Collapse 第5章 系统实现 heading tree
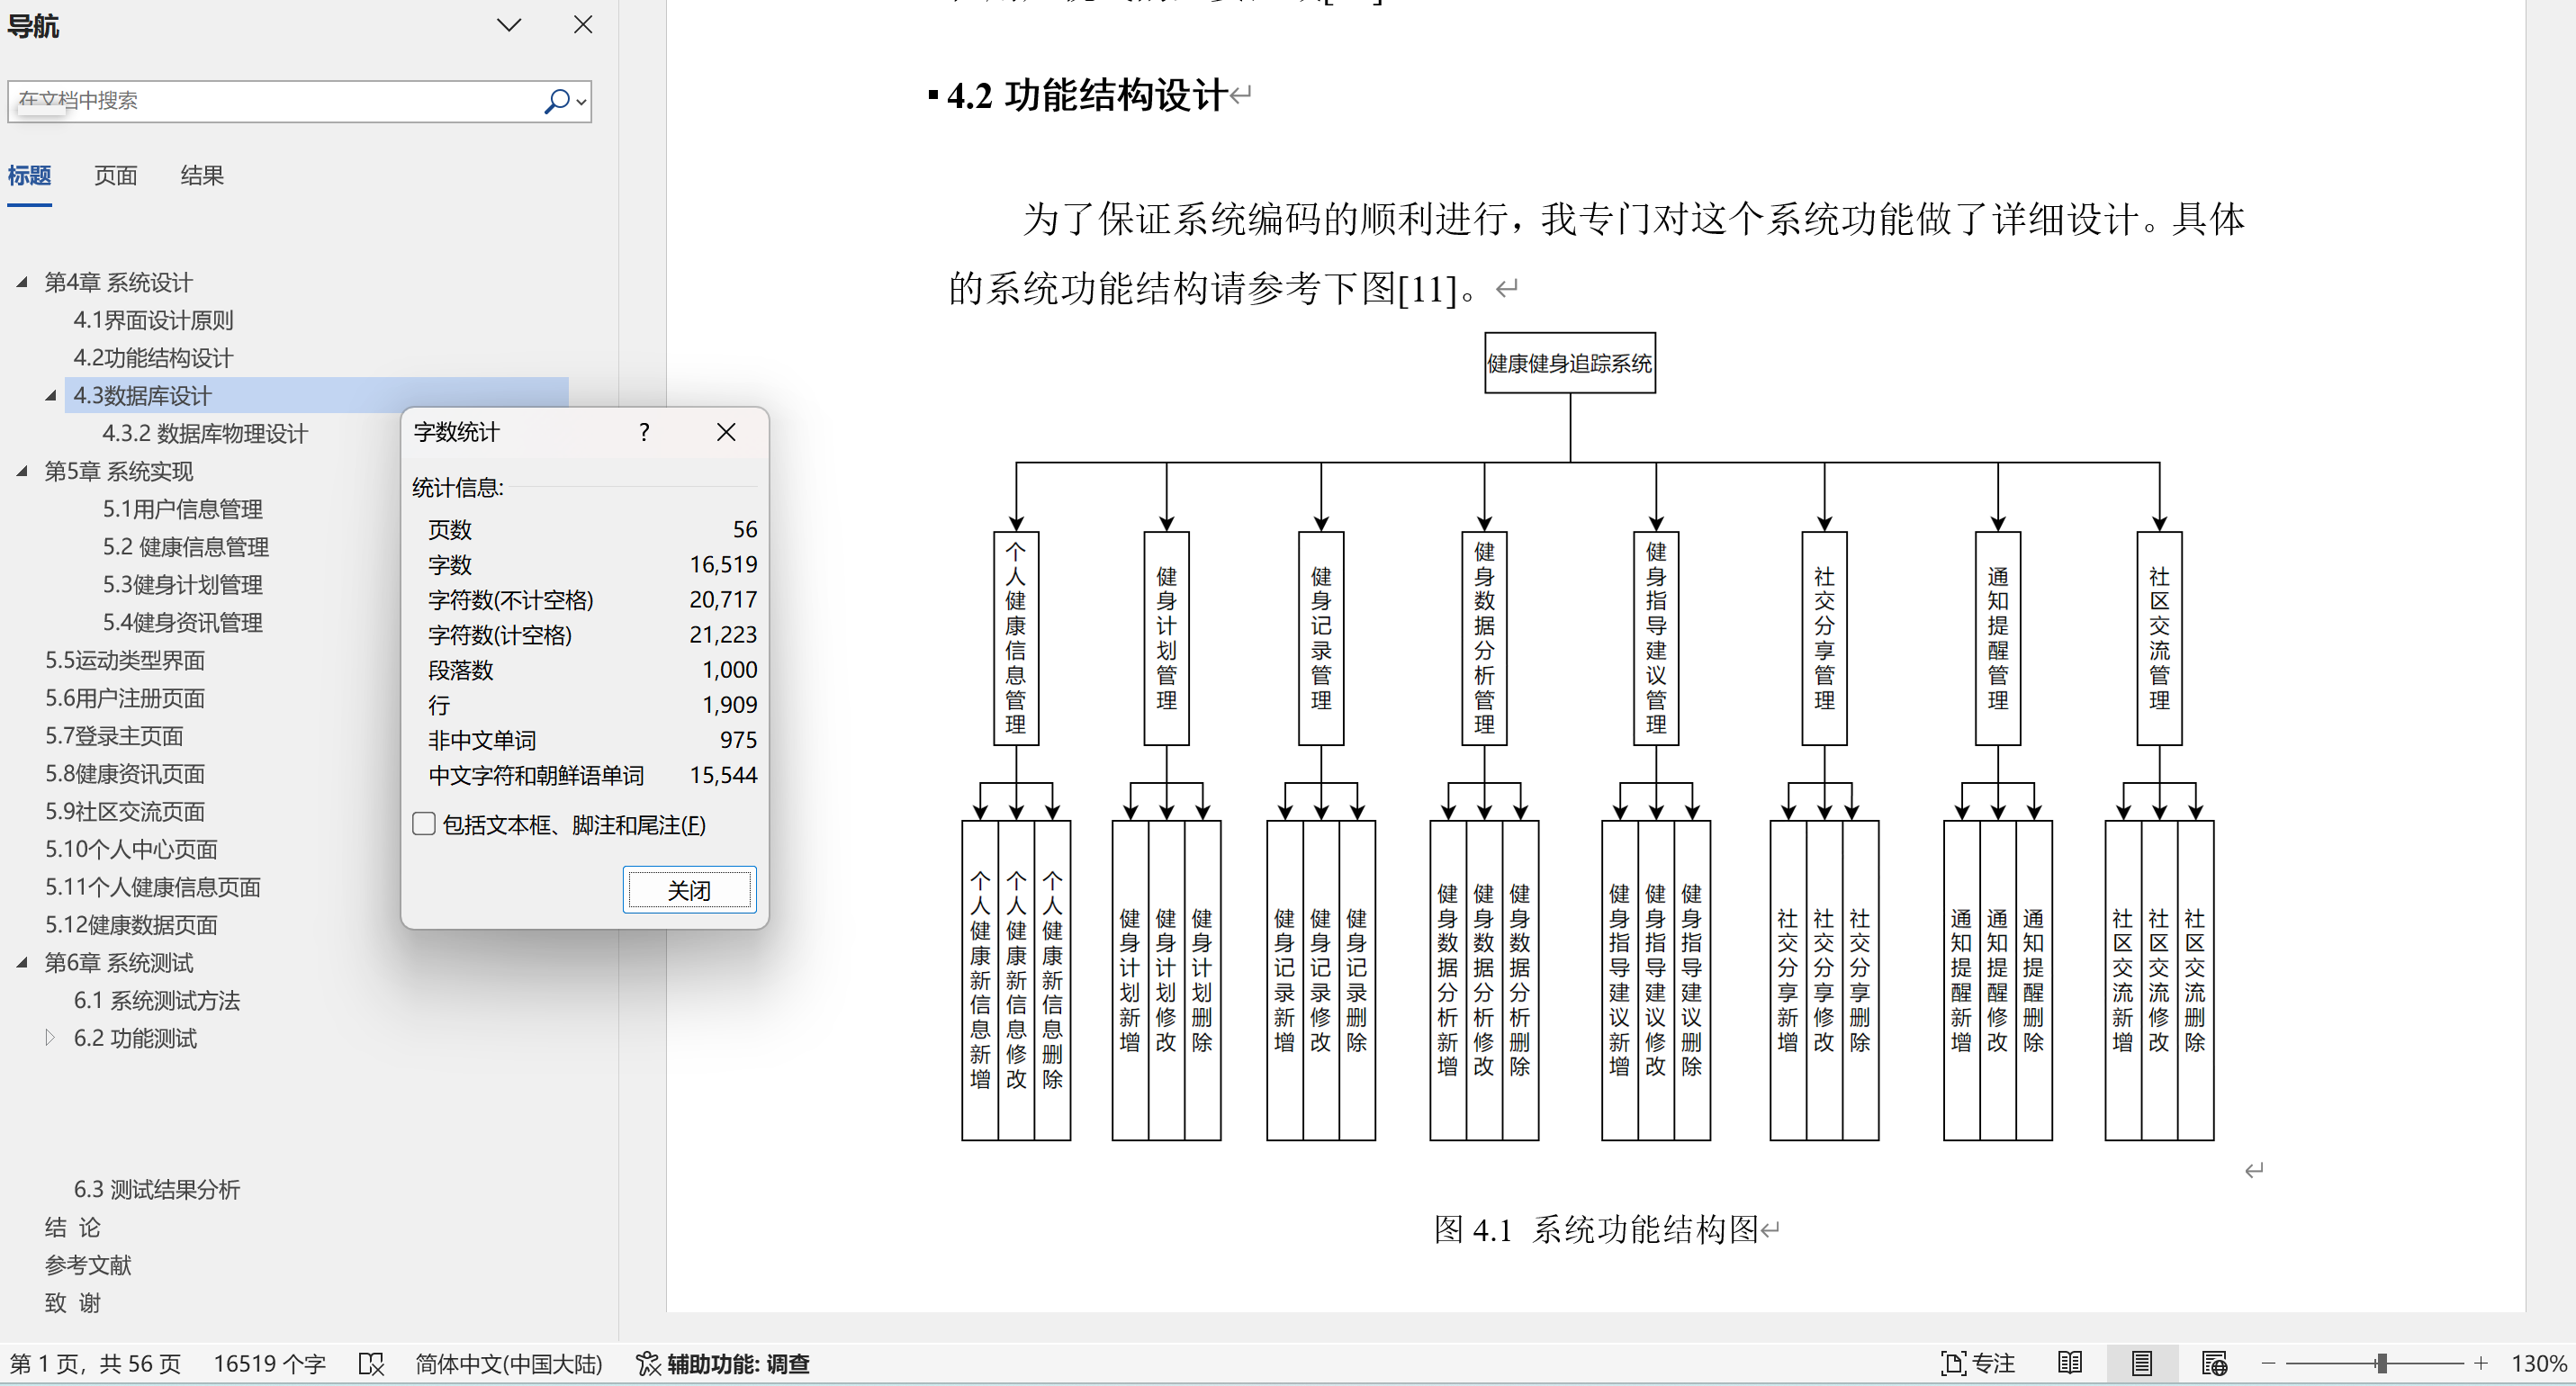 22,471
